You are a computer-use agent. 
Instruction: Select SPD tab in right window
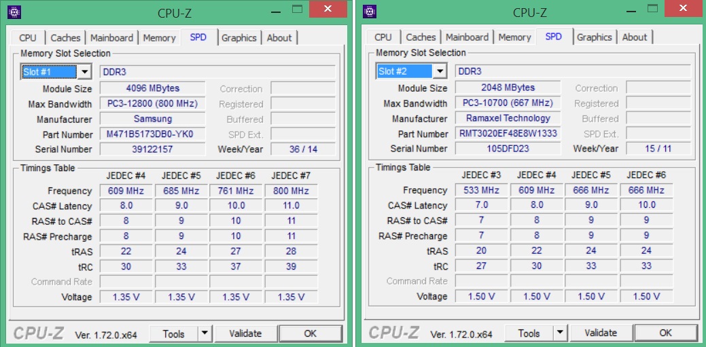[553, 37]
